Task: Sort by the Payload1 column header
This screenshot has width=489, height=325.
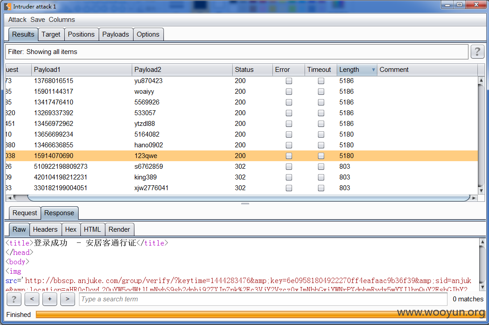Action: pyautogui.click(x=81, y=70)
